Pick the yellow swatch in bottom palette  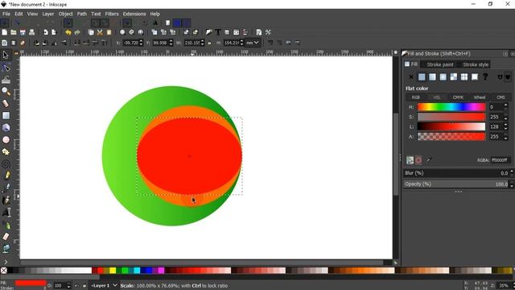click(113, 271)
